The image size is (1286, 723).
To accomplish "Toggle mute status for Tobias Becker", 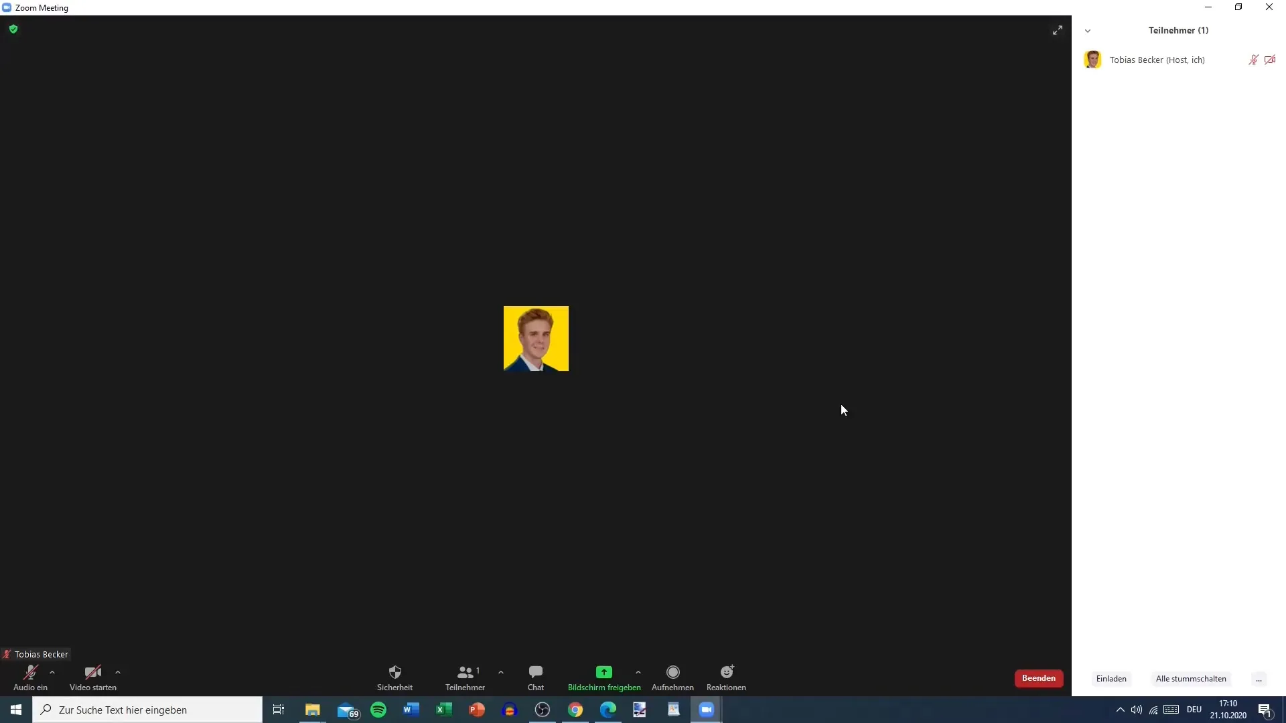I will [x=1253, y=59].
